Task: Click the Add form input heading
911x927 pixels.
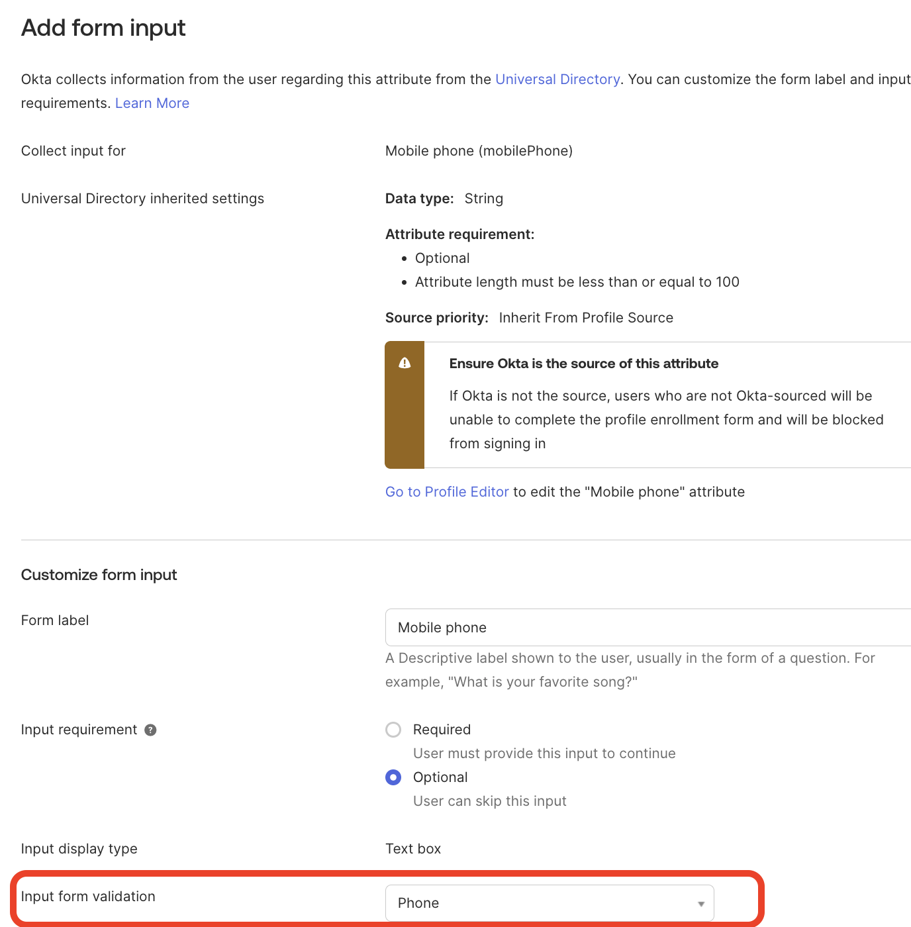Action: point(103,28)
